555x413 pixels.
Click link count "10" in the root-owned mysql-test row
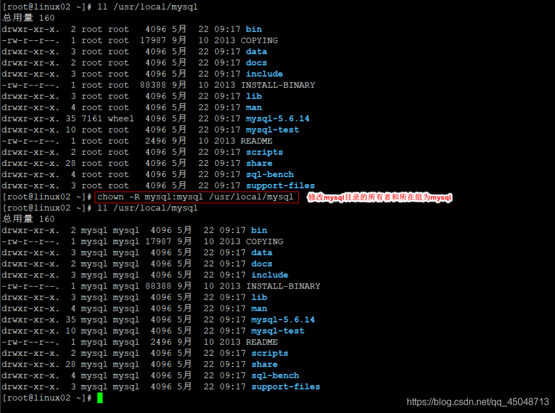click(71, 130)
